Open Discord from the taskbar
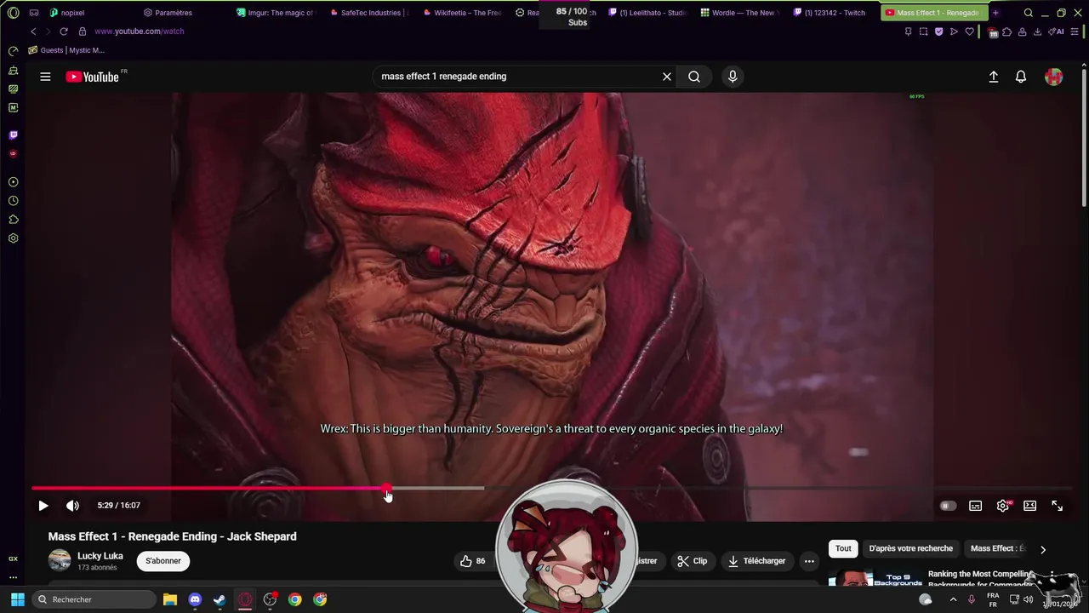This screenshot has height=613, width=1089. click(195, 599)
